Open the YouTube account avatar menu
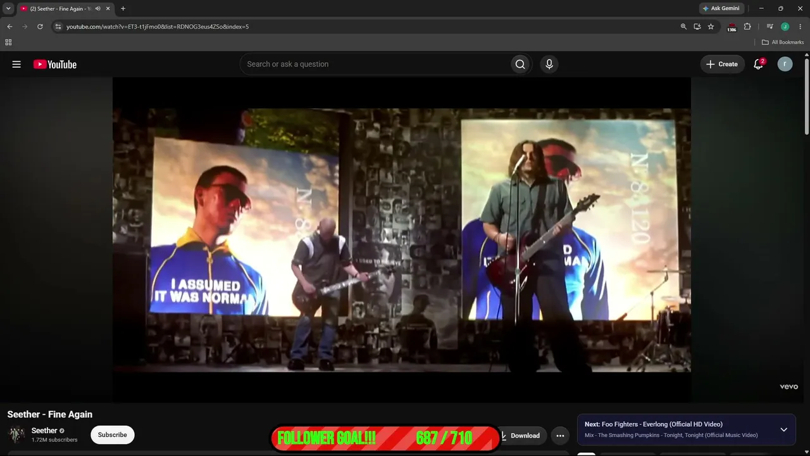This screenshot has width=810, height=456. (x=785, y=64)
